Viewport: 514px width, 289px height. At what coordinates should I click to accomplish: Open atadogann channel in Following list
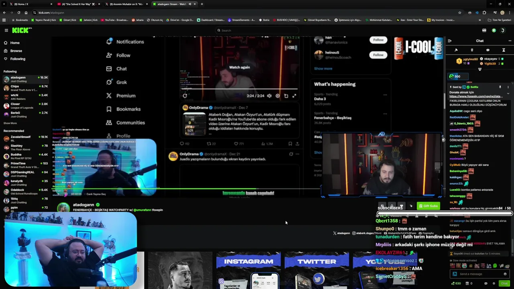click(26, 79)
